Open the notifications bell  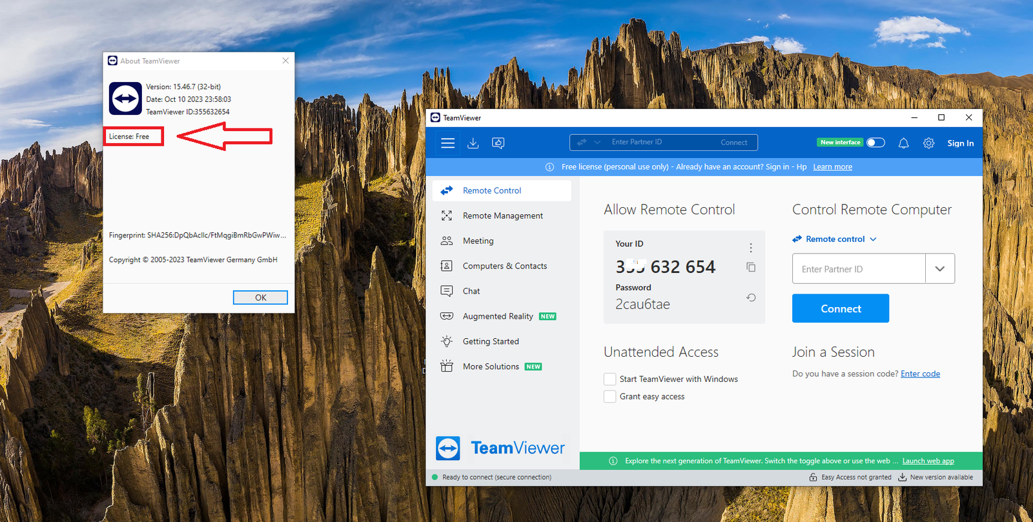tap(903, 143)
